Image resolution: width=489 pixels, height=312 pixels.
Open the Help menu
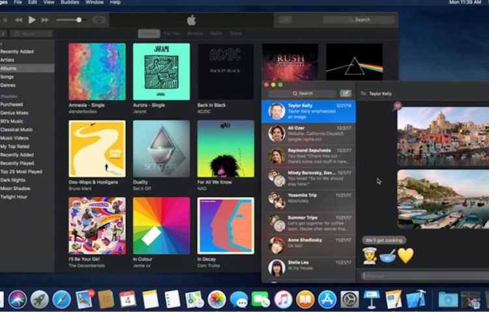point(115,2)
